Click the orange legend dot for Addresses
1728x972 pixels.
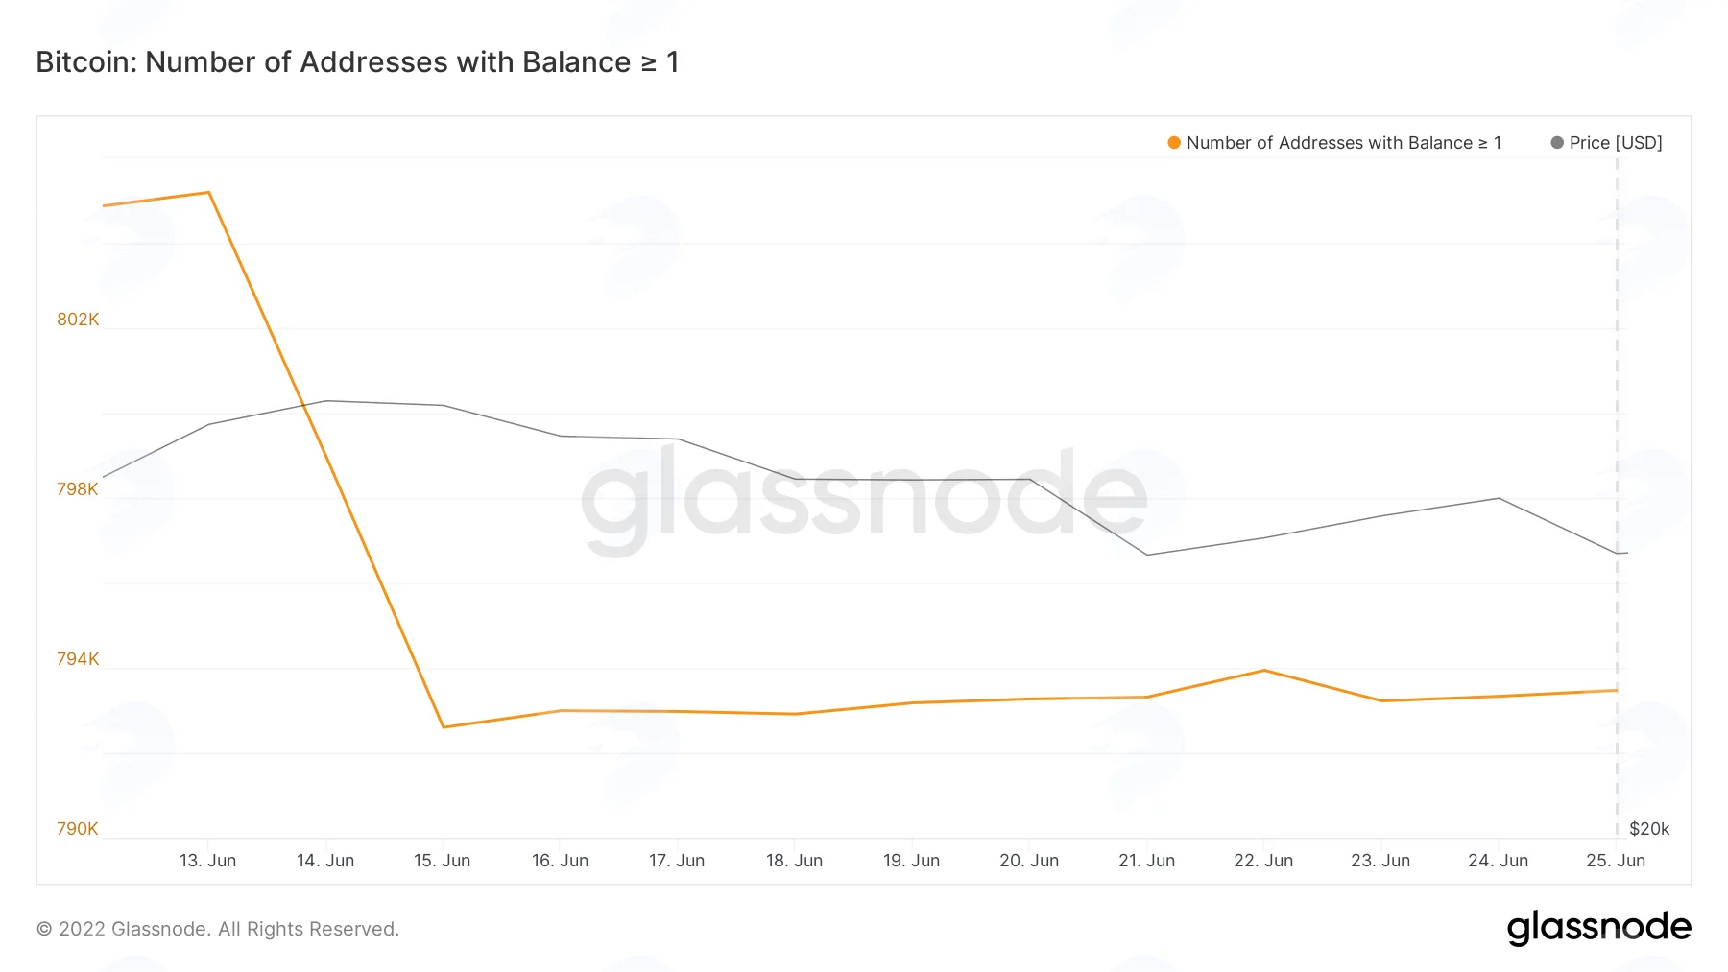click(x=1173, y=143)
